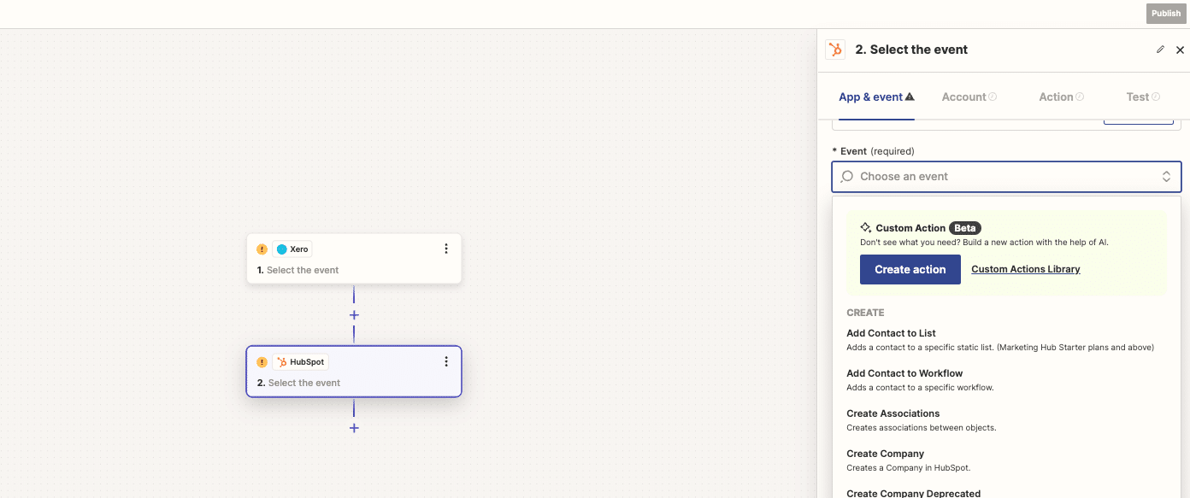Viewport: 1190px width, 498px height.
Task: Click the partially hidden button above Event field
Action: (x=1138, y=122)
